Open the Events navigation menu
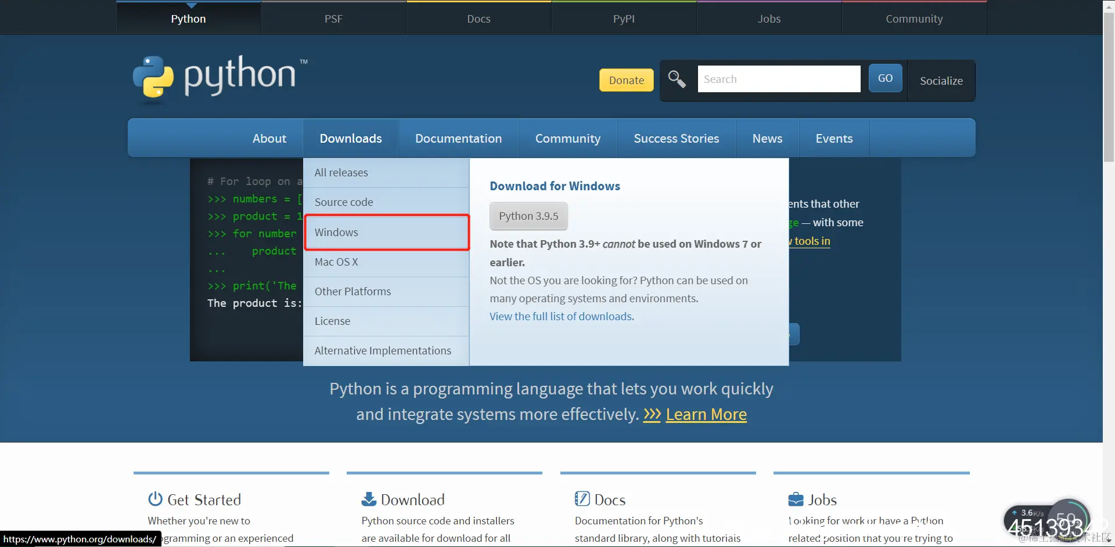This screenshot has height=547, width=1115. pyautogui.click(x=834, y=138)
